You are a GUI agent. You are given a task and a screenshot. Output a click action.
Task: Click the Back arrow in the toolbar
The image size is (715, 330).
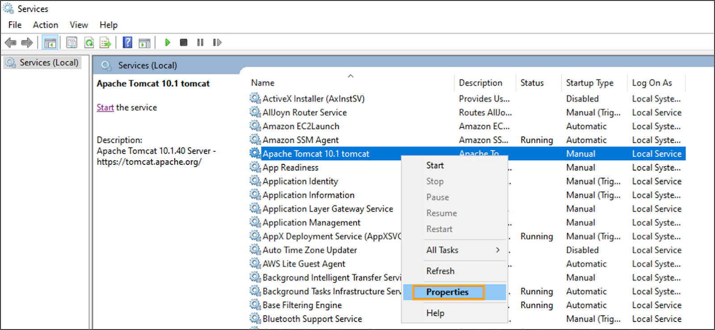[10, 43]
